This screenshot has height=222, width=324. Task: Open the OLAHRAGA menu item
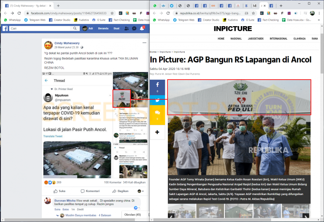tap(300, 39)
